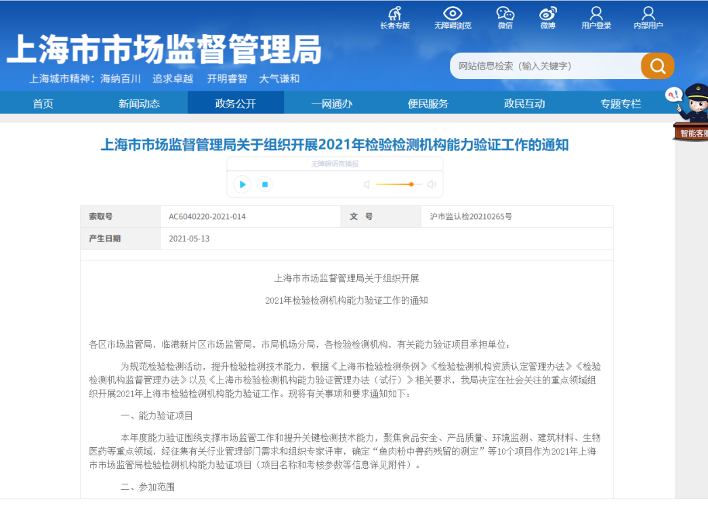Click the 用户登录 user login icon
This screenshot has width=708, height=506.
point(596,18)
